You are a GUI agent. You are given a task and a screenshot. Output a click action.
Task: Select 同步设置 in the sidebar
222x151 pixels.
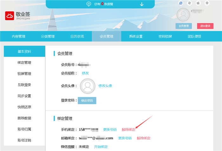click(24, 96)
